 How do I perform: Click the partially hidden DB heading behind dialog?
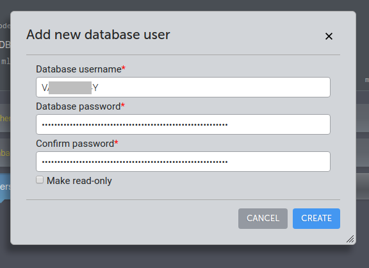click(x=5, y=44)
